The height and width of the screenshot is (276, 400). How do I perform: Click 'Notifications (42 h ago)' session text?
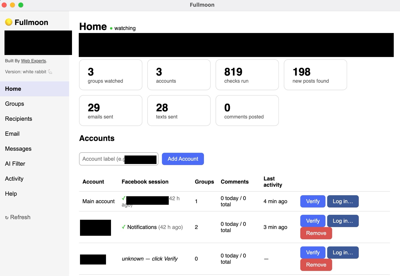pos(155,227)
